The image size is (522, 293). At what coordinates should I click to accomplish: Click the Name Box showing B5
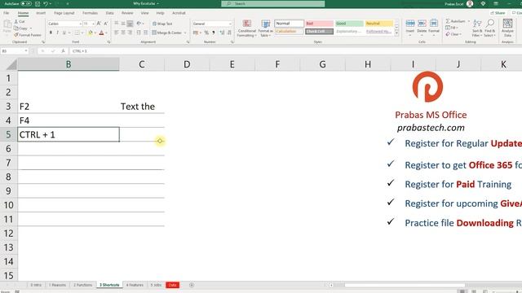pyautogui.click(x=14, y=50)
